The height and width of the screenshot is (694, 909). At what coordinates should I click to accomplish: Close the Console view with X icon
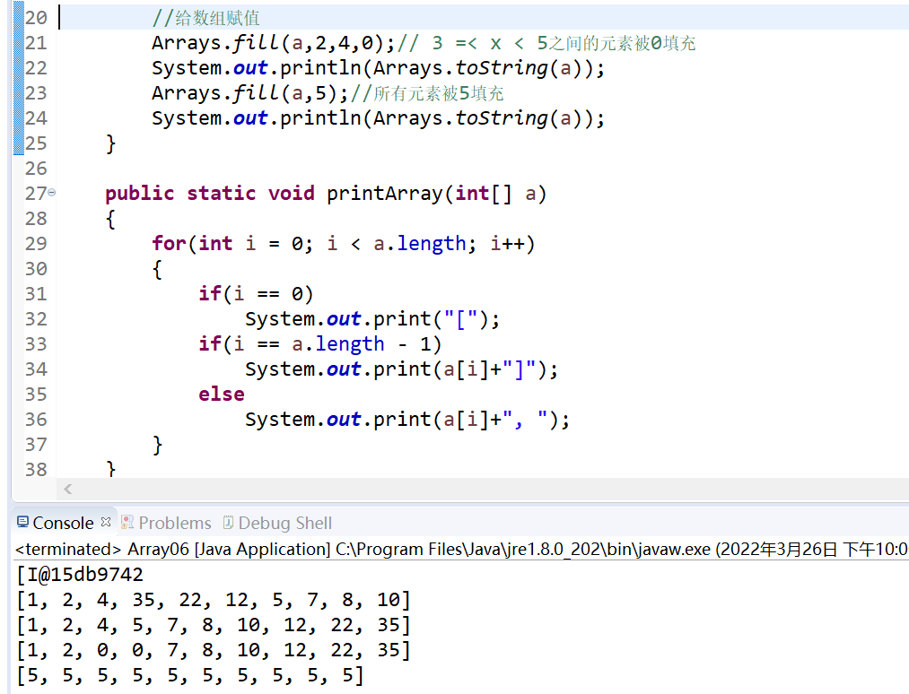[106, 522]
